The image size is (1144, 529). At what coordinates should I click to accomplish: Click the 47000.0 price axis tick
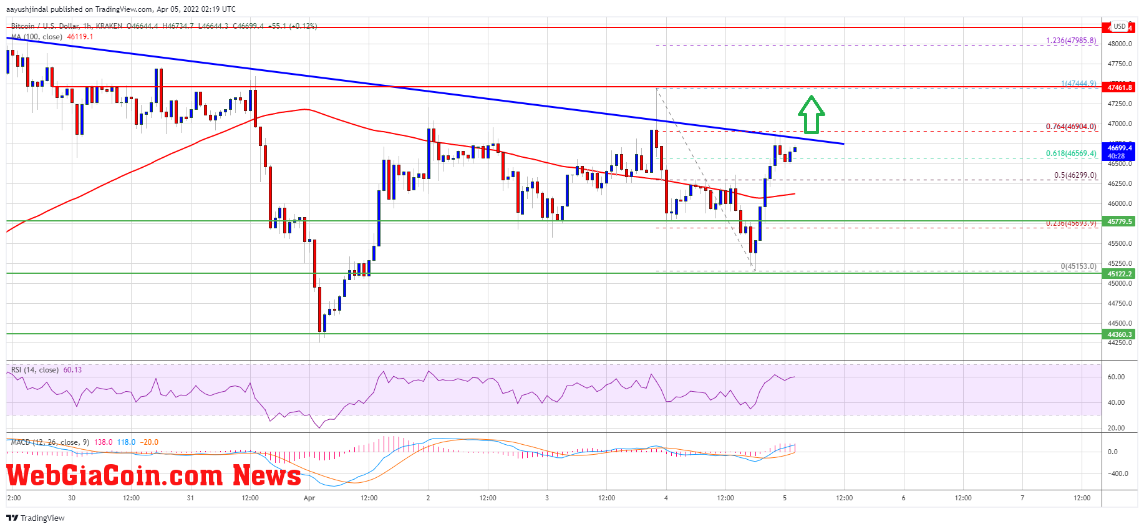[x=1120, y=124]
